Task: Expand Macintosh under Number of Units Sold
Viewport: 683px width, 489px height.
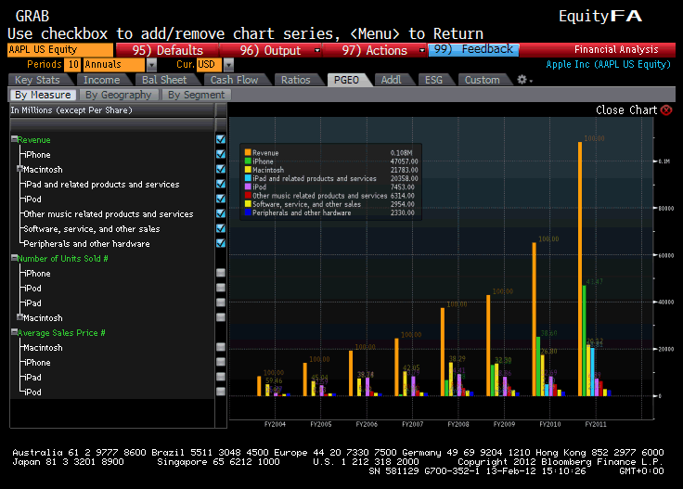Action: click(19, 317)
